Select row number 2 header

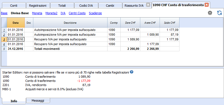pyautogui.click(x=4, y=35)
